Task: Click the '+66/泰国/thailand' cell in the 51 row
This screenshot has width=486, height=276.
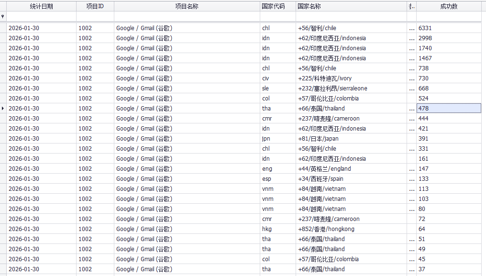Action: point(351,239)
